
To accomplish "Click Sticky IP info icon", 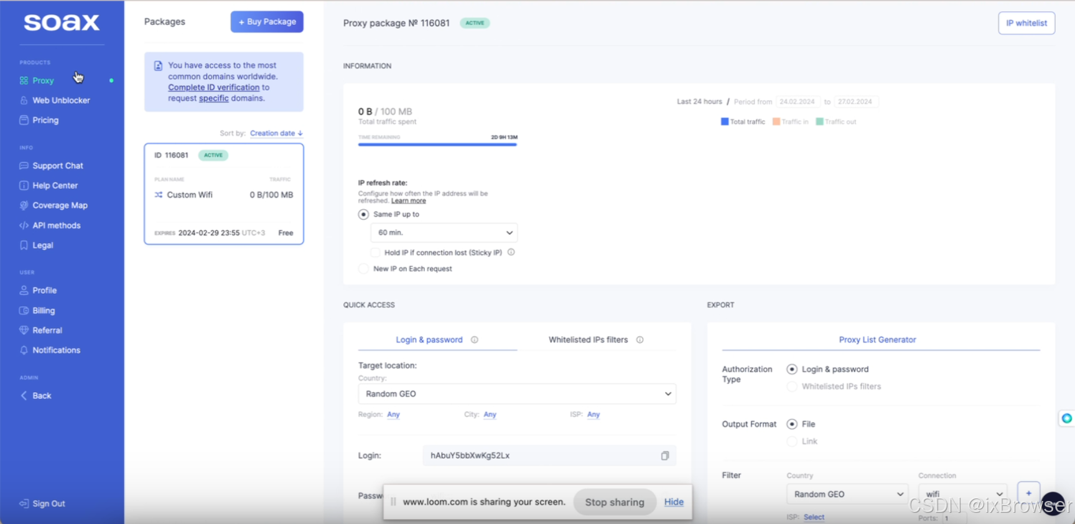I will pos(511,252).
